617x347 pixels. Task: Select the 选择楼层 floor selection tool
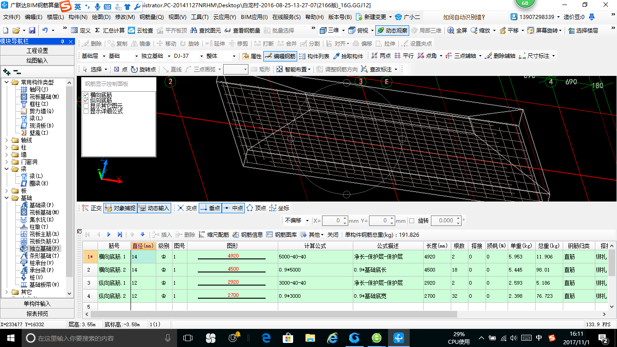pos(583,30)
